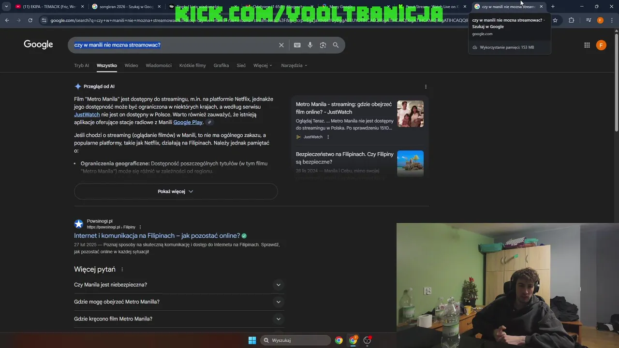The width and height of the screenshot is (619, 348).
Task: Switch to the Tryb AI tab
Action: pos(81,65)
